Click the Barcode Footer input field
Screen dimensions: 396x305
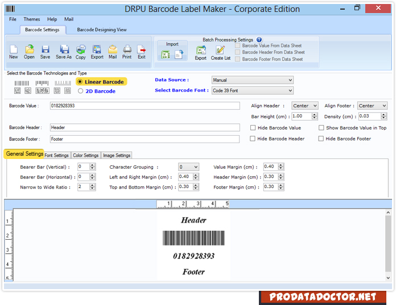145,139
